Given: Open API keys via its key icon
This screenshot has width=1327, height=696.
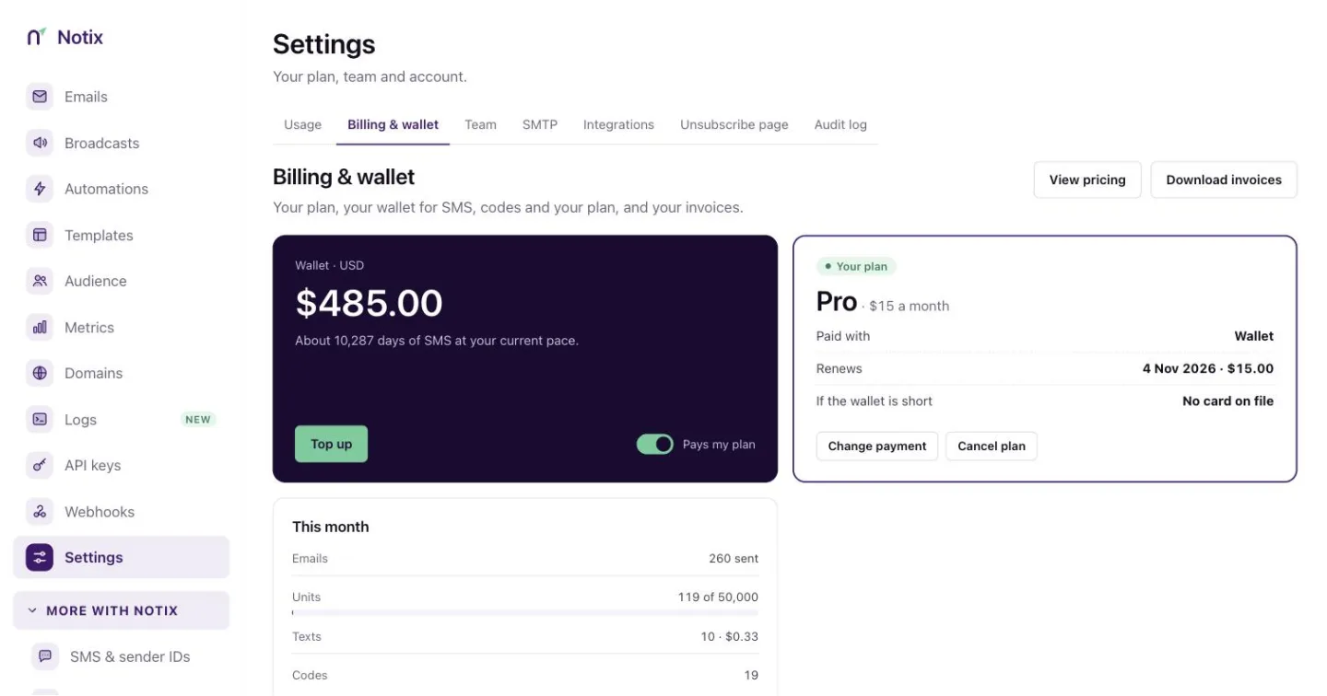Looking at the screenshot, I should [x=40, y=465].
